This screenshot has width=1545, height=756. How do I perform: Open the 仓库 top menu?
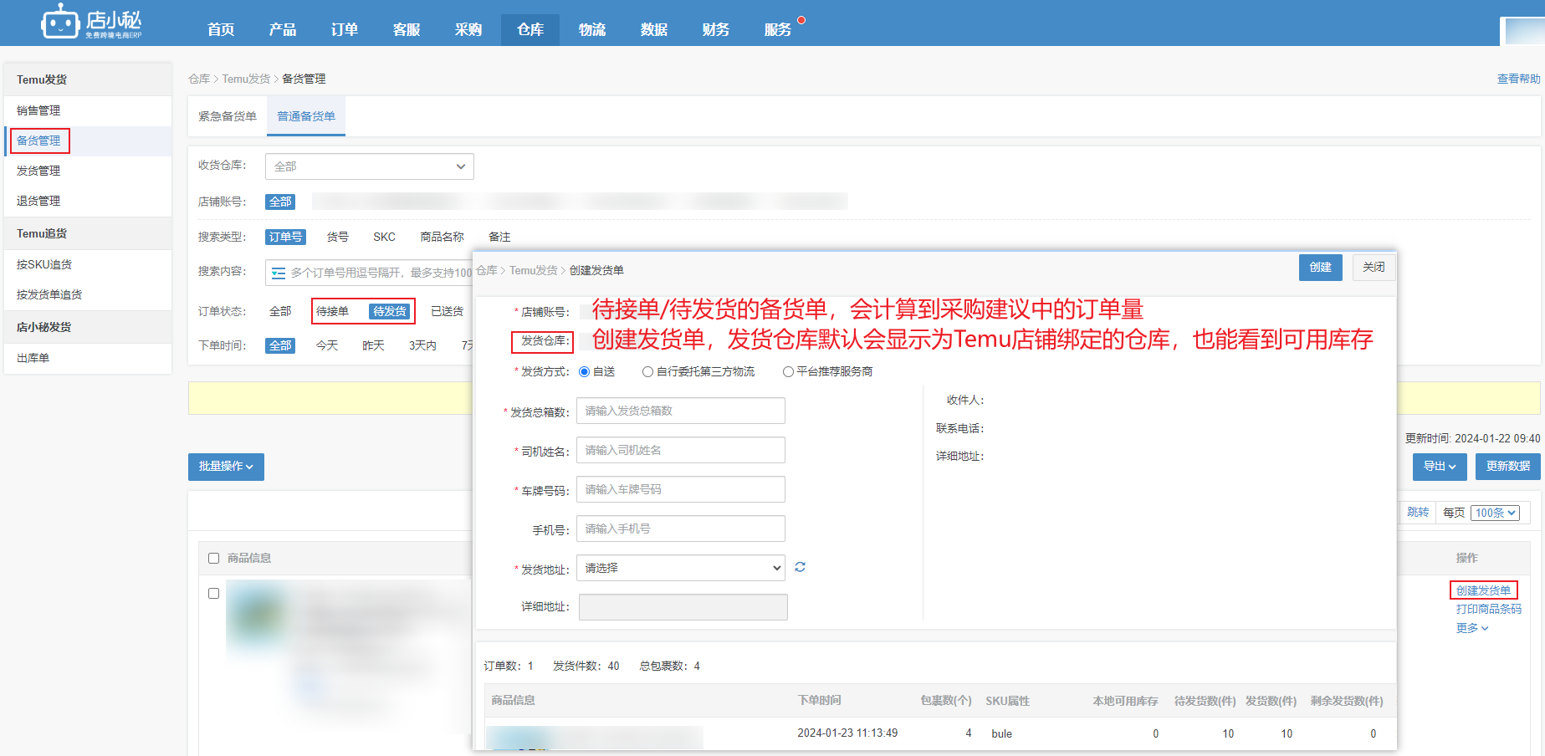(530, 29)
